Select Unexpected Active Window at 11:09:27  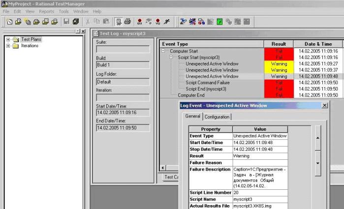212,64
